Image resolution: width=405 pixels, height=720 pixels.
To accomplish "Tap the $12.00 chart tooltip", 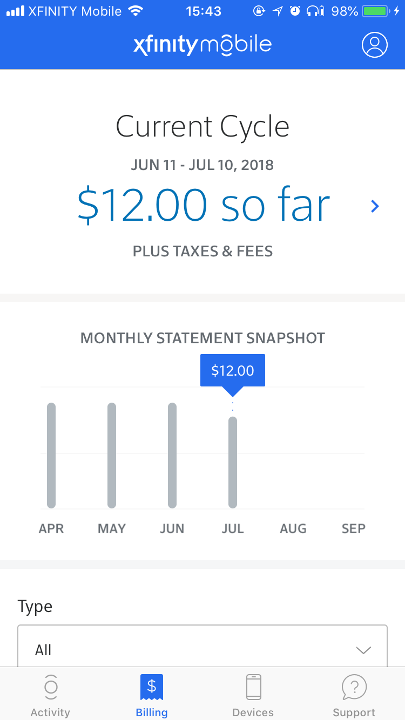I will click(233, 370).
